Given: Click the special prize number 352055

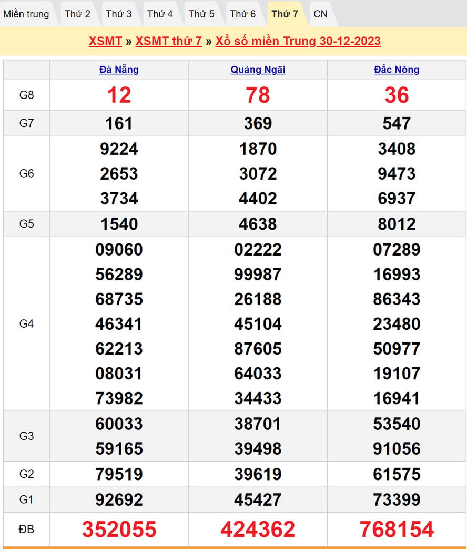Looking at the screenshot, I should (x=119, y=530).
